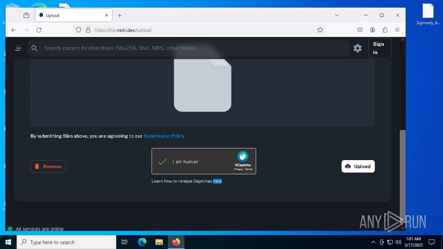Open the clock showing 1:01 AM
This screenshot has width=443, height=249.
414,242
